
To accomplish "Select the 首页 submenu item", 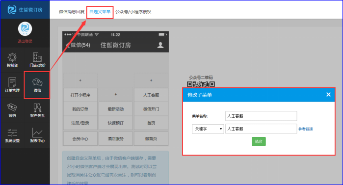I will point(151,123).
